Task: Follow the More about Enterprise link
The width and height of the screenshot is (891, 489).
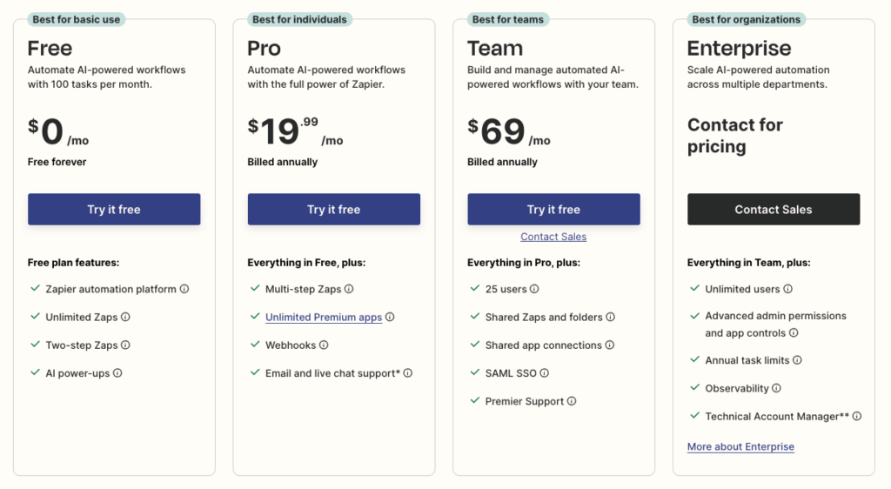Action: 740,446
